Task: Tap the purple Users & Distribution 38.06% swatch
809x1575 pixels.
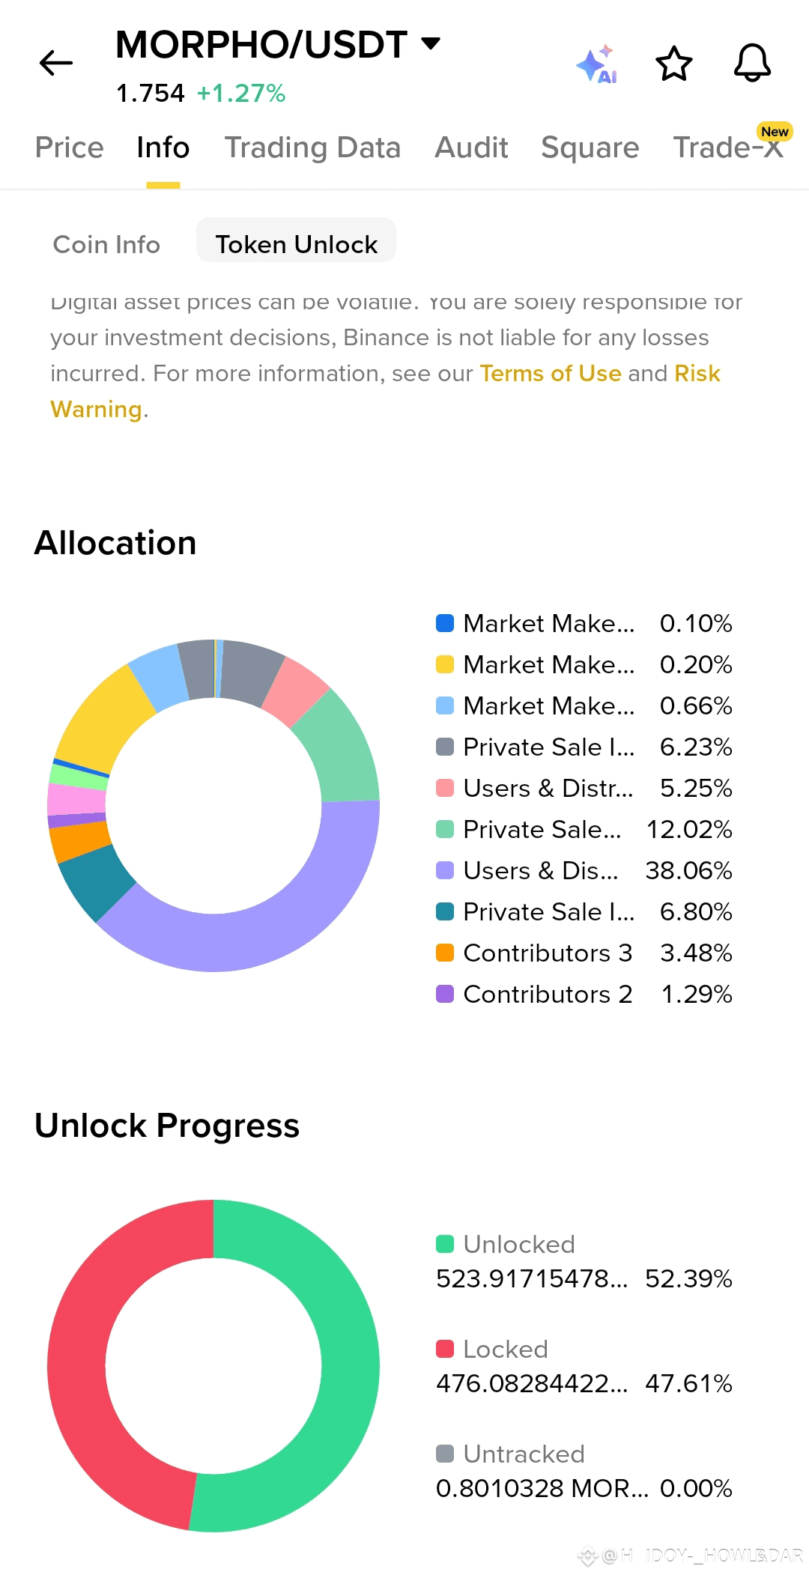Action: coord(445,870)
